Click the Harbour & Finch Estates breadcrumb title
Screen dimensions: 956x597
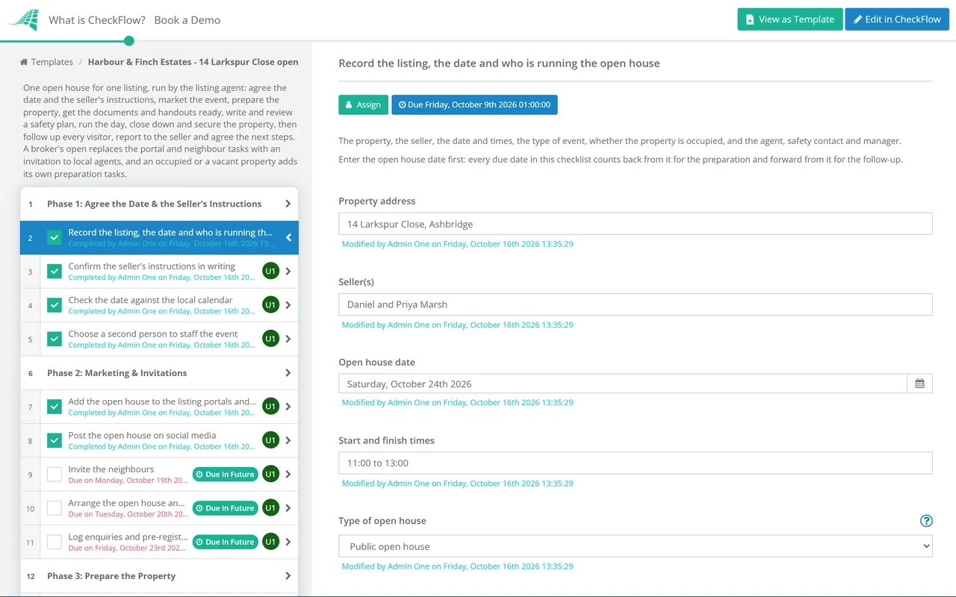coord(193,62)
